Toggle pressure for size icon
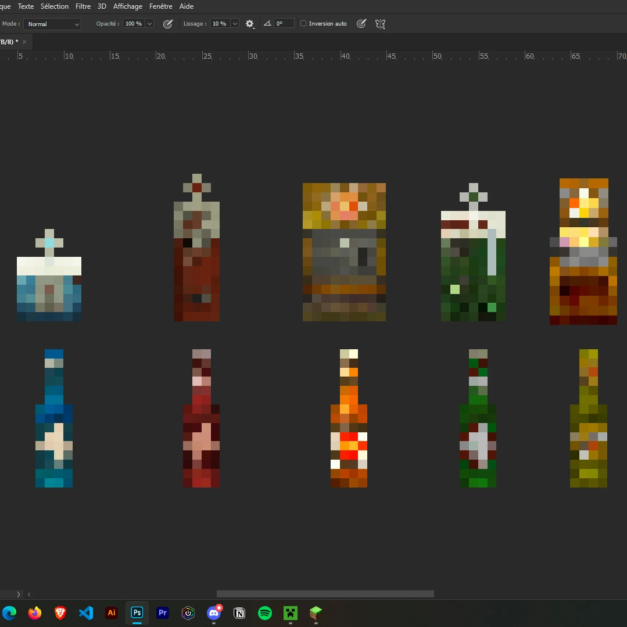This screenshot has width=627, height=627. [x=361, y=24]
